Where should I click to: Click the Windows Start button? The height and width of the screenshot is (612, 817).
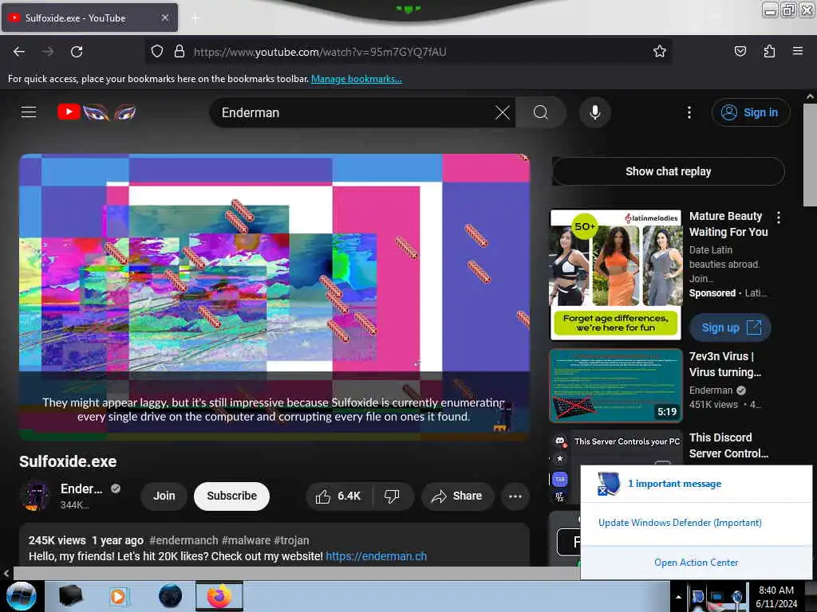pos(22,596)
